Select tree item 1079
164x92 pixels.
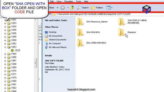click(14, 78)
